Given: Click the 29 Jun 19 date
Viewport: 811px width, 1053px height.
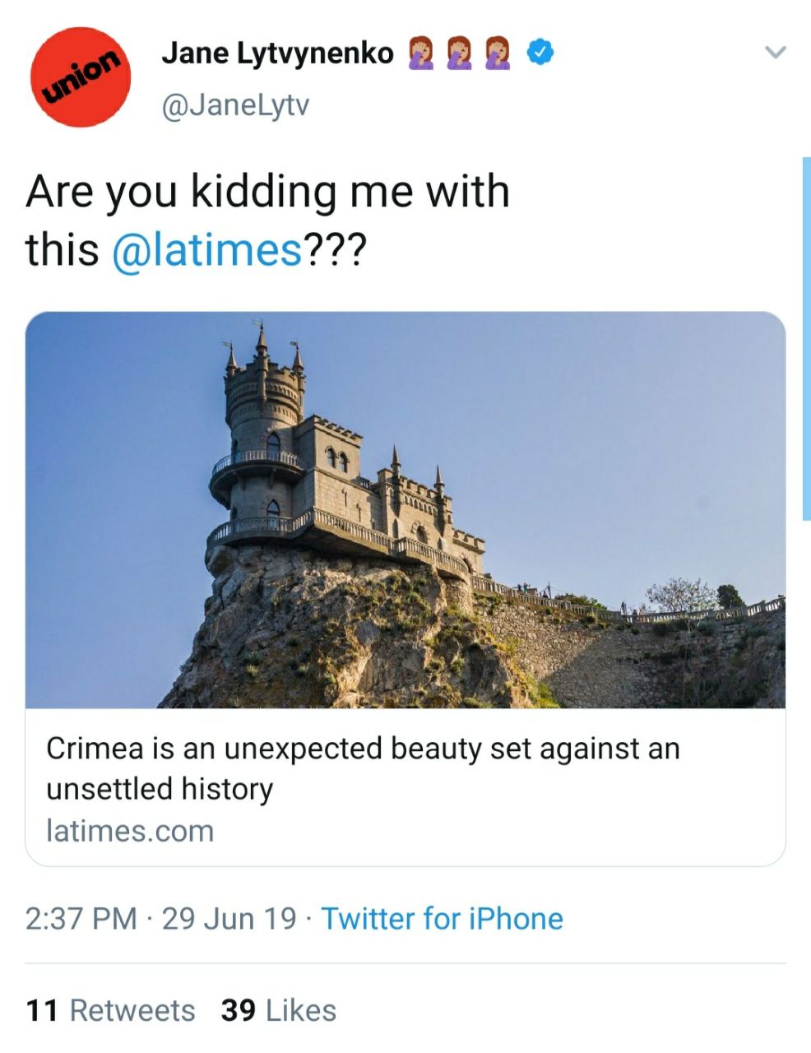Looking at the screenshot, I should click(229, 918).
